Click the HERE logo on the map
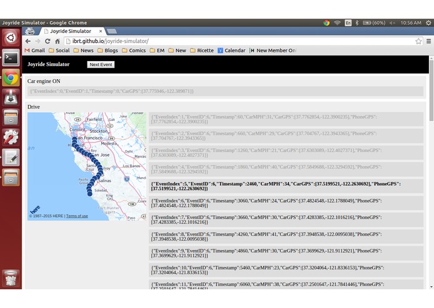Viewport: 434px width, 308px height. point(35,209)
